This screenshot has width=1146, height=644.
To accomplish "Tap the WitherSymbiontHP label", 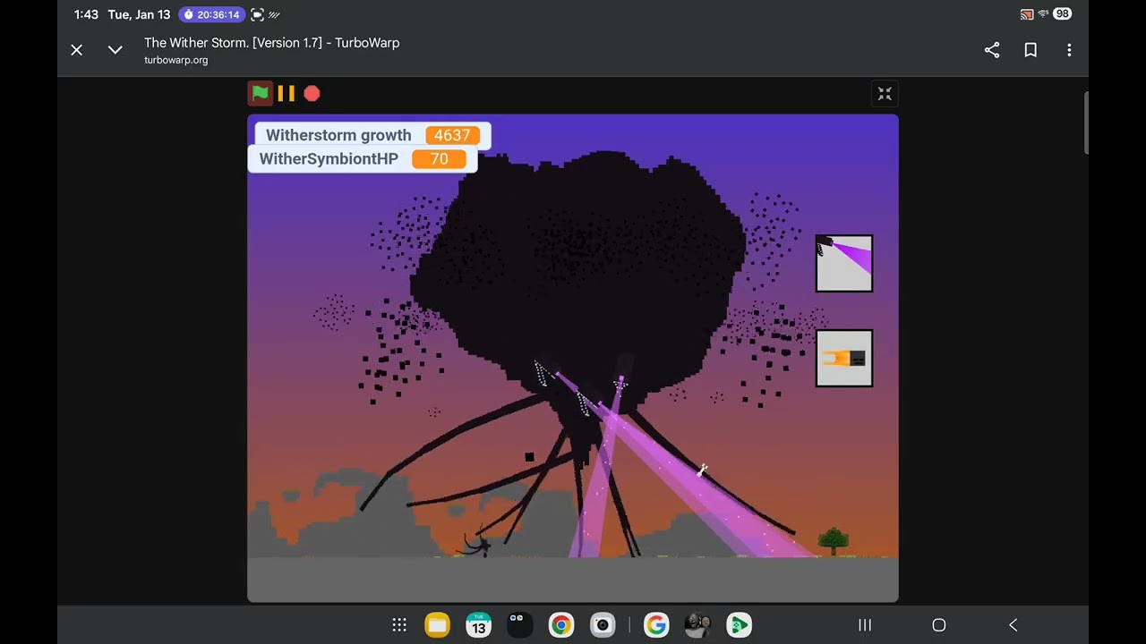I will [329, 158].
